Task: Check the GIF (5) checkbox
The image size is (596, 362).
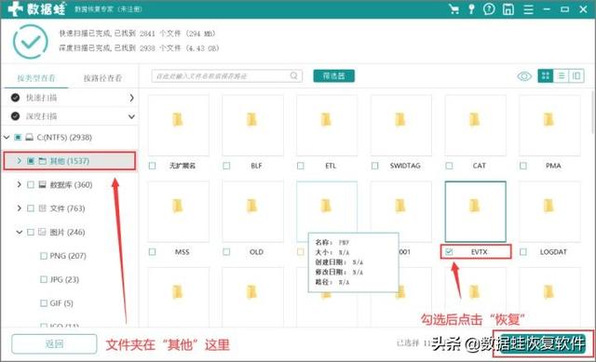Action: 44,303
